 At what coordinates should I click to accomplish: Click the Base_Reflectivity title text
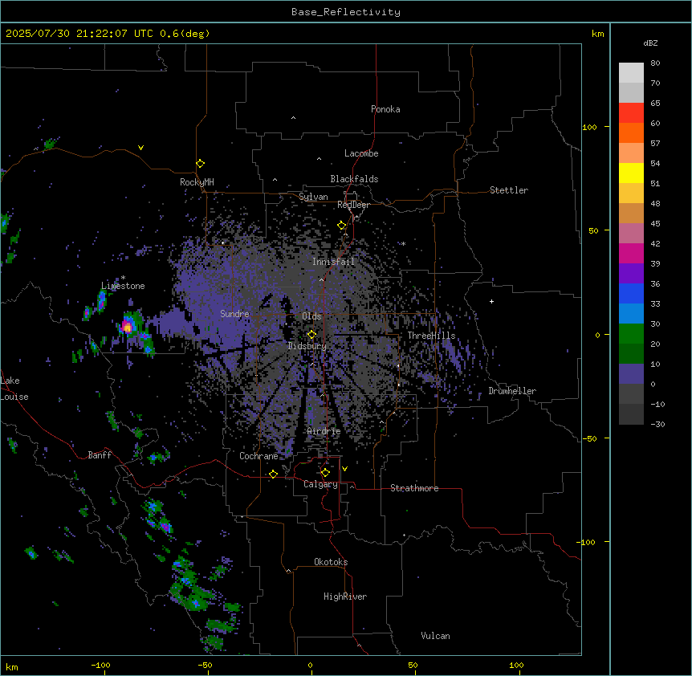tap(345, 12)
